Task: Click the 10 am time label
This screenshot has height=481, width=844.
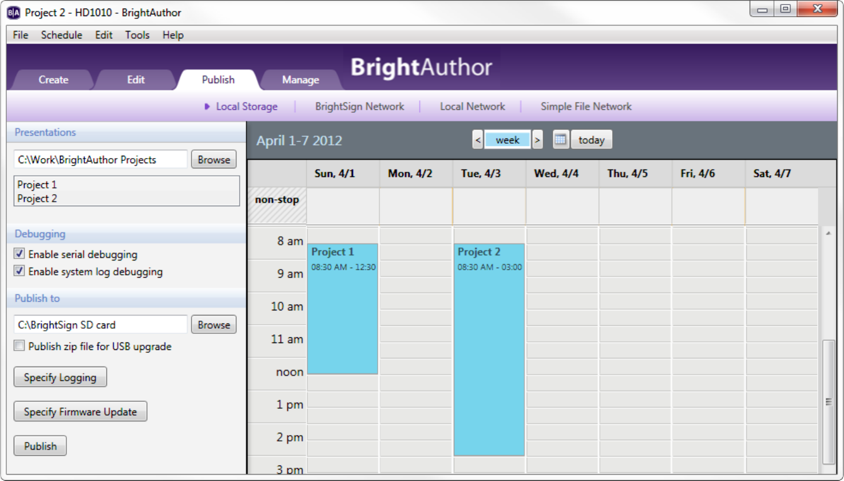Action: coord(287,306)
